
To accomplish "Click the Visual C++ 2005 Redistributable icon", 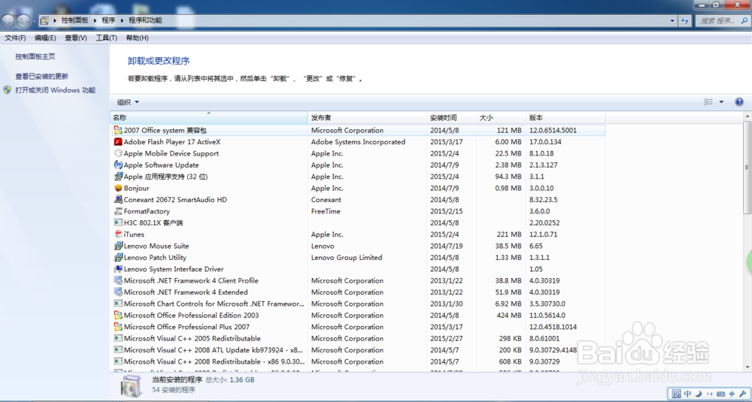I will [x=118, y=338].
